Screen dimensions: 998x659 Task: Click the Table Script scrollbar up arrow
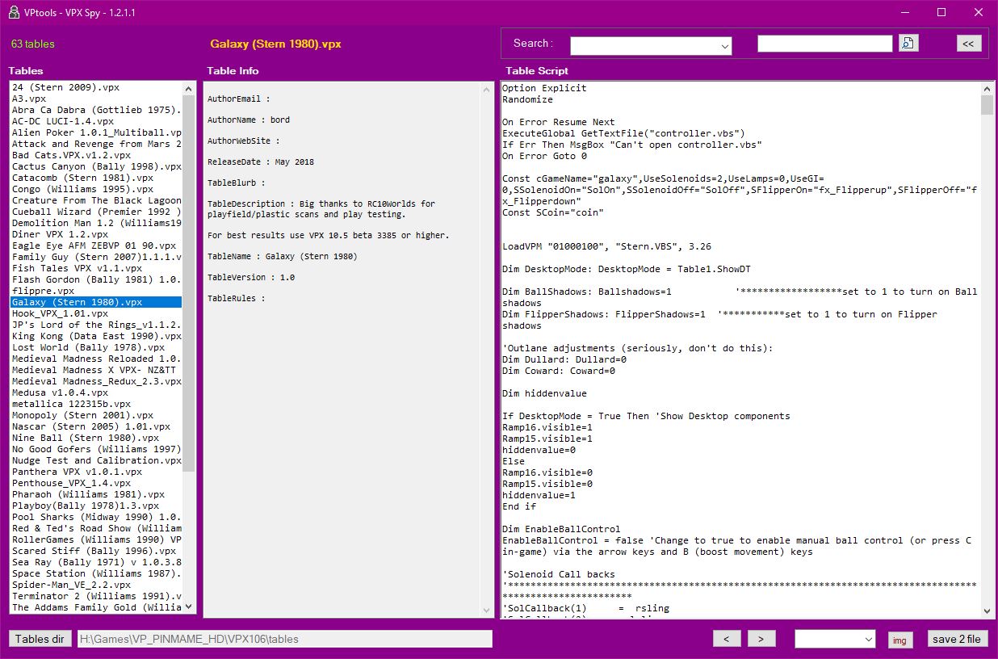click(987, 88)
